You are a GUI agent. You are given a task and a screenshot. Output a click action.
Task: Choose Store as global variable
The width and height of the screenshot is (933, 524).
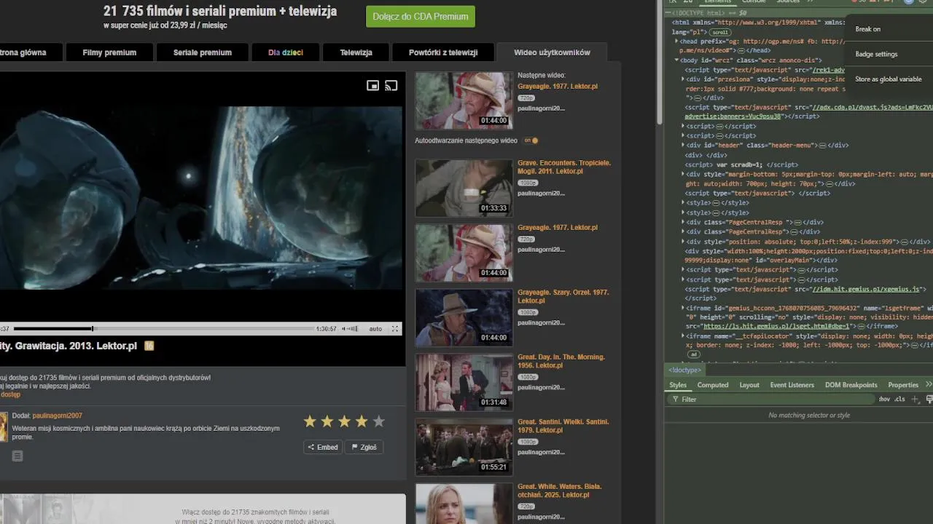890,79
